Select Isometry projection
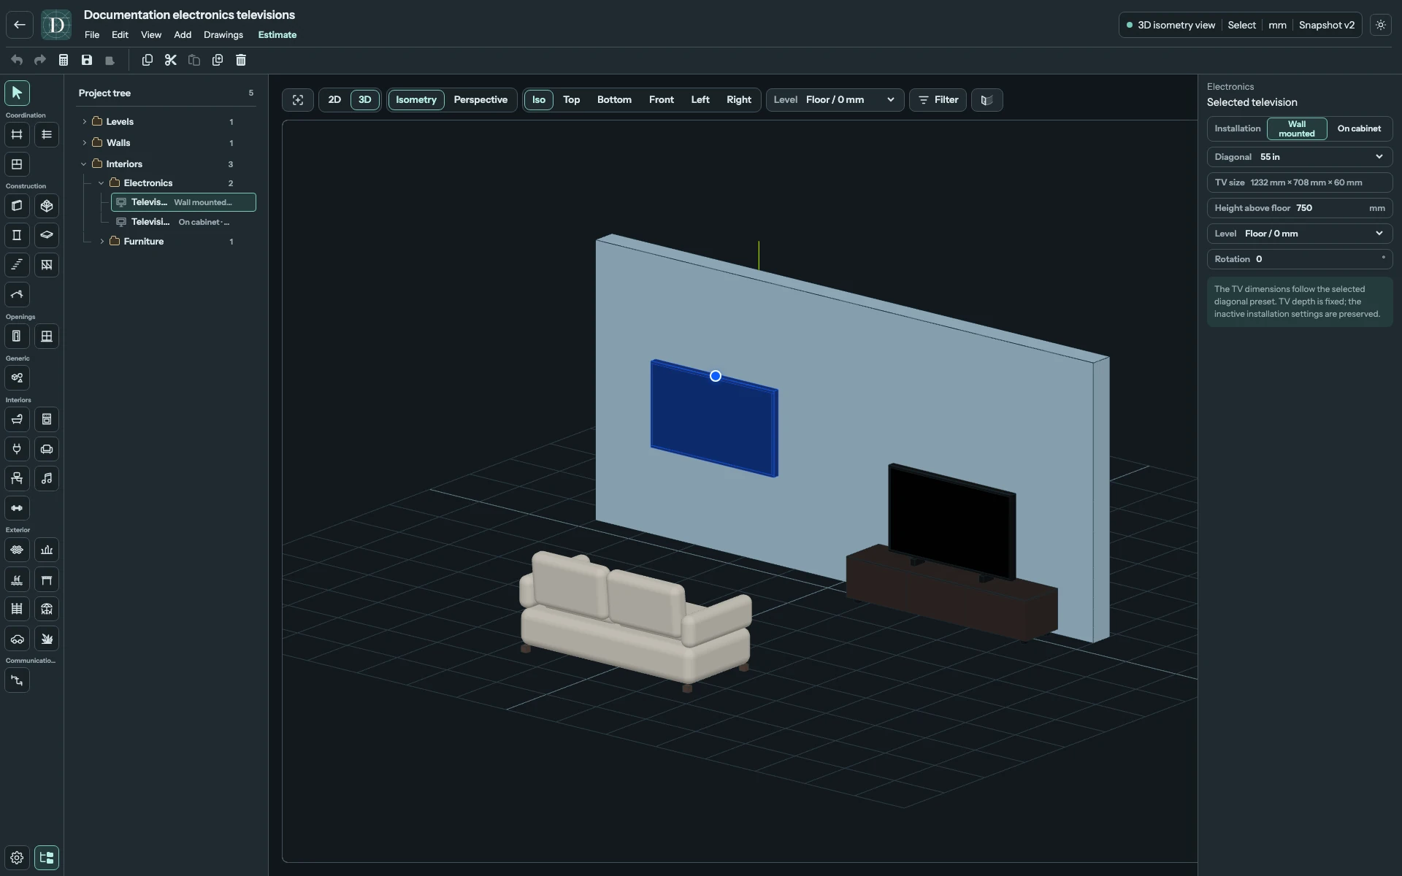Viewport: 1402px width, 876px height. (416, 100)
